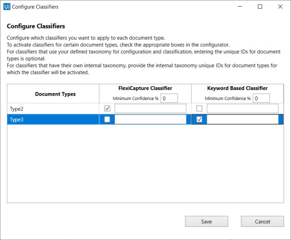
Task: Click the UiPath logo in the title bar
Action: [x=6, y=7]
